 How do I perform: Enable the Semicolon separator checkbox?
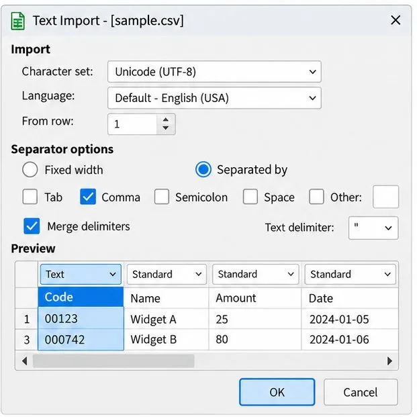[161, 197]
